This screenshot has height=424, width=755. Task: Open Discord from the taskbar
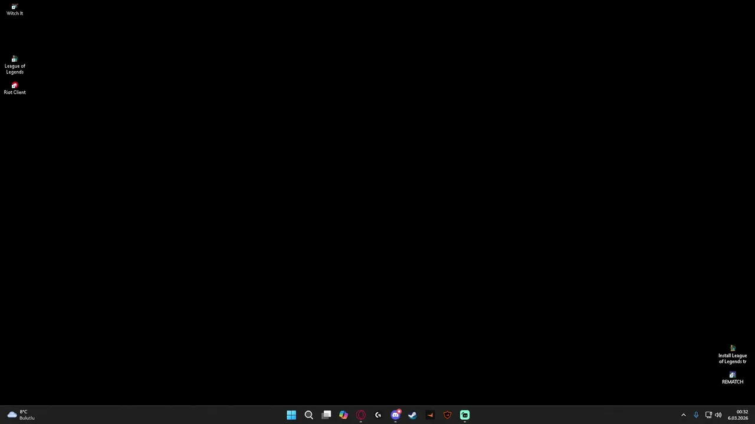396,415
